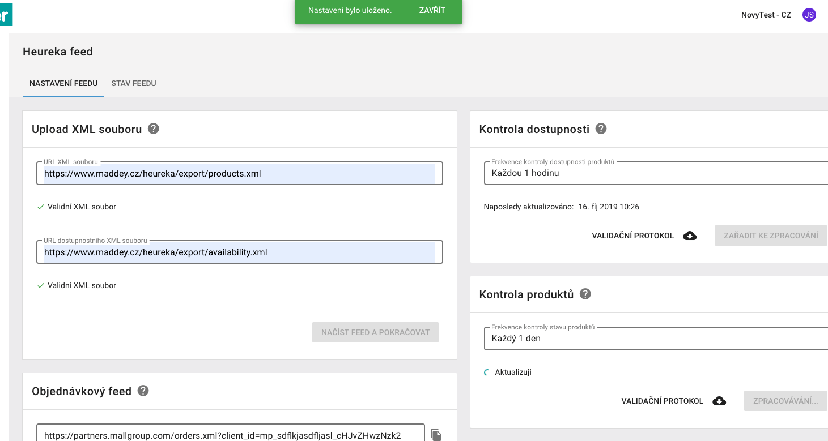Image resolution: width=828 pixels, height=441 pixels.
Task: Click cloud download icon under Kontrola dostupnosti
Action: point(690,236)
